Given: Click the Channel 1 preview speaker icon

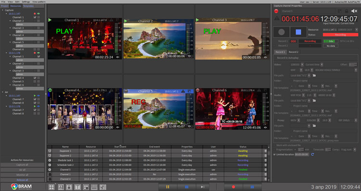Looking at the screenshot, I should point(117,57).
